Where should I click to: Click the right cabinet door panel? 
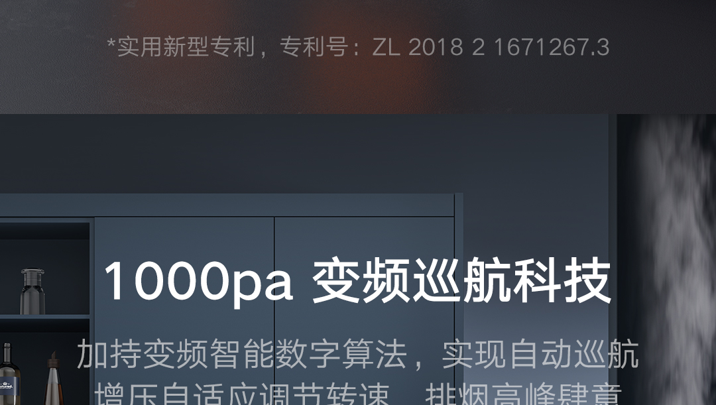[364, 310]
